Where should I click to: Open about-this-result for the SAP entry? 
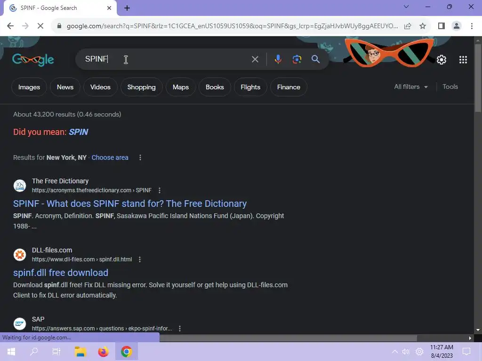pos(179,329)
